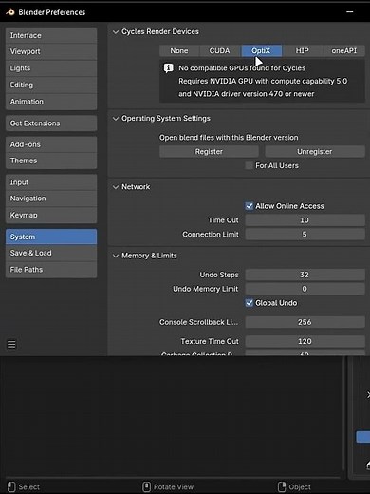Click the Register button

click(x=209, y=152)
